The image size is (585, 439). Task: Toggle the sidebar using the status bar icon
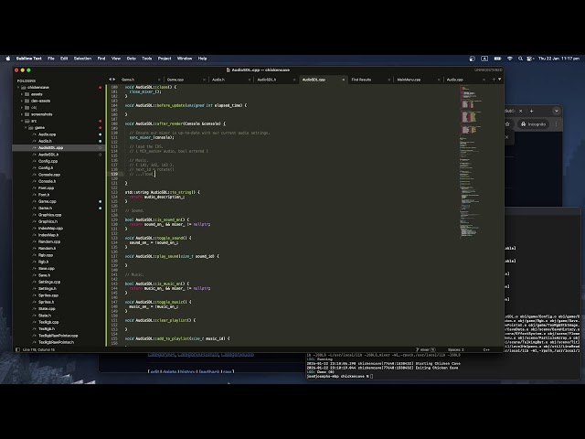point(17,349)
